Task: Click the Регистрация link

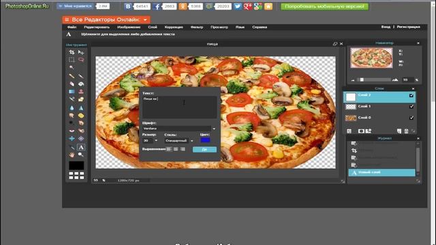Action: click(x=409, y=27)
